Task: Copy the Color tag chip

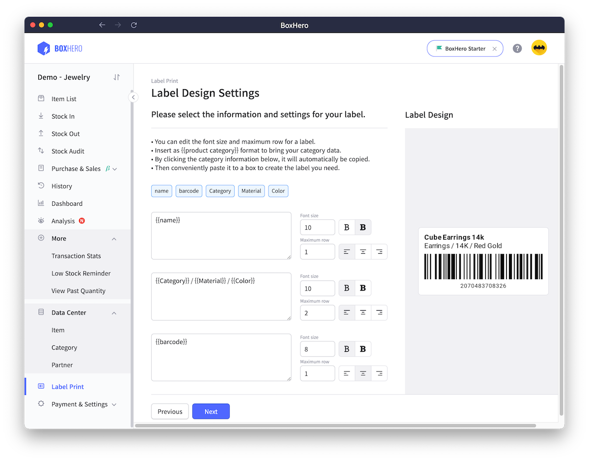Action: pos(278,191)
